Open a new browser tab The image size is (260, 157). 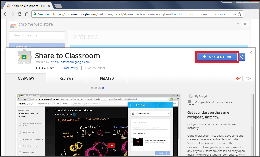(x=58, y=6)
